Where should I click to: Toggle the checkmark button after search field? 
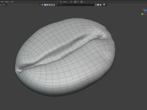[x=96, y=5]
